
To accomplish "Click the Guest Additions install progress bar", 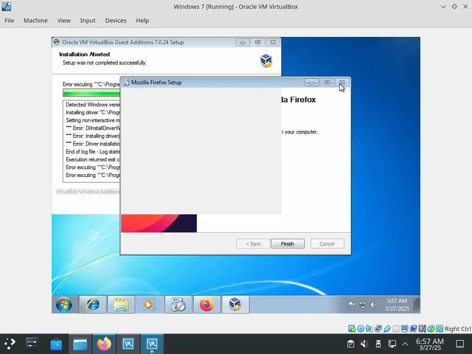I will tap(92, 93).
